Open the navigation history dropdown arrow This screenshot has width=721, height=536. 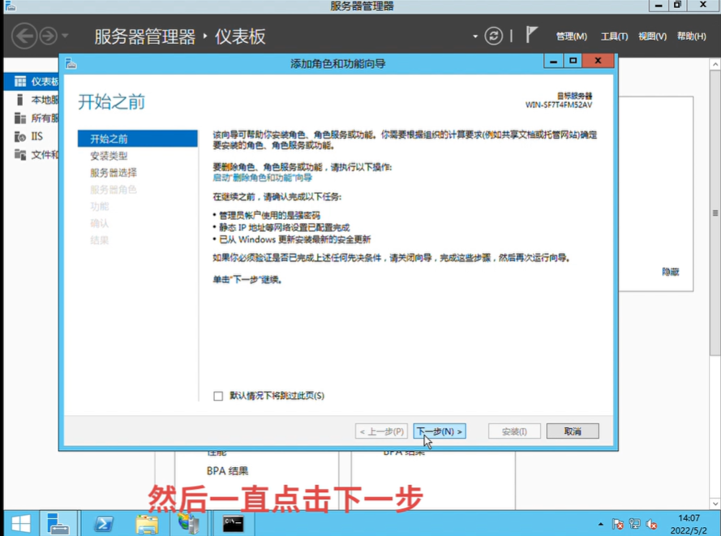tap(65, 36)
